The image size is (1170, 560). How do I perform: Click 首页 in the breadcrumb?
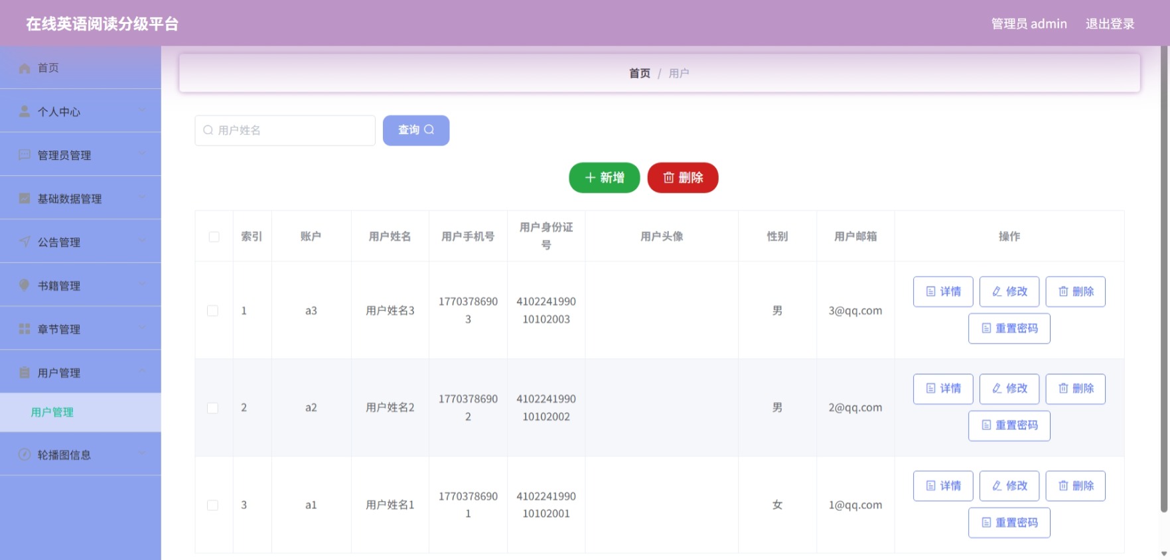640,74
